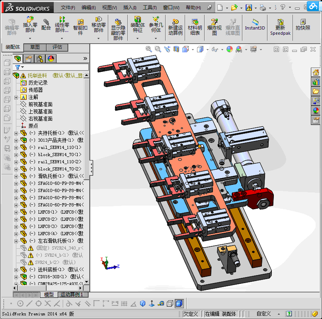Image resolution: width=322 pixels, height=319 pixels.
Task: Create New Motion Study (新建运动算例)
Action: coord(176,27)
